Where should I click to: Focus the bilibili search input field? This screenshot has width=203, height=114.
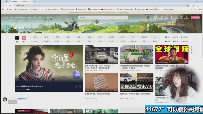[102, 17]
